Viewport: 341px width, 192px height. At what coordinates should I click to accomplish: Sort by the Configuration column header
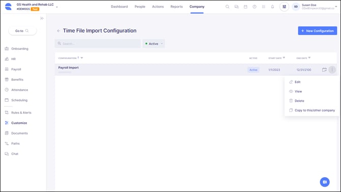click(x=67, y=58)
